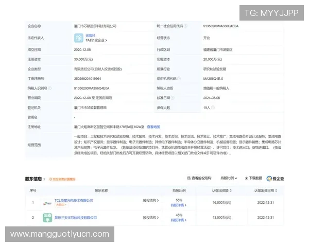
Task: Click help icon beside 纳税人识别号
Action: pos(50,88)
